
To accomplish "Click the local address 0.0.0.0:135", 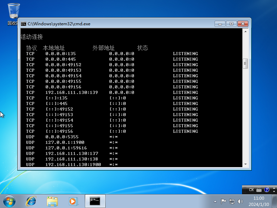I will [61, 54].
